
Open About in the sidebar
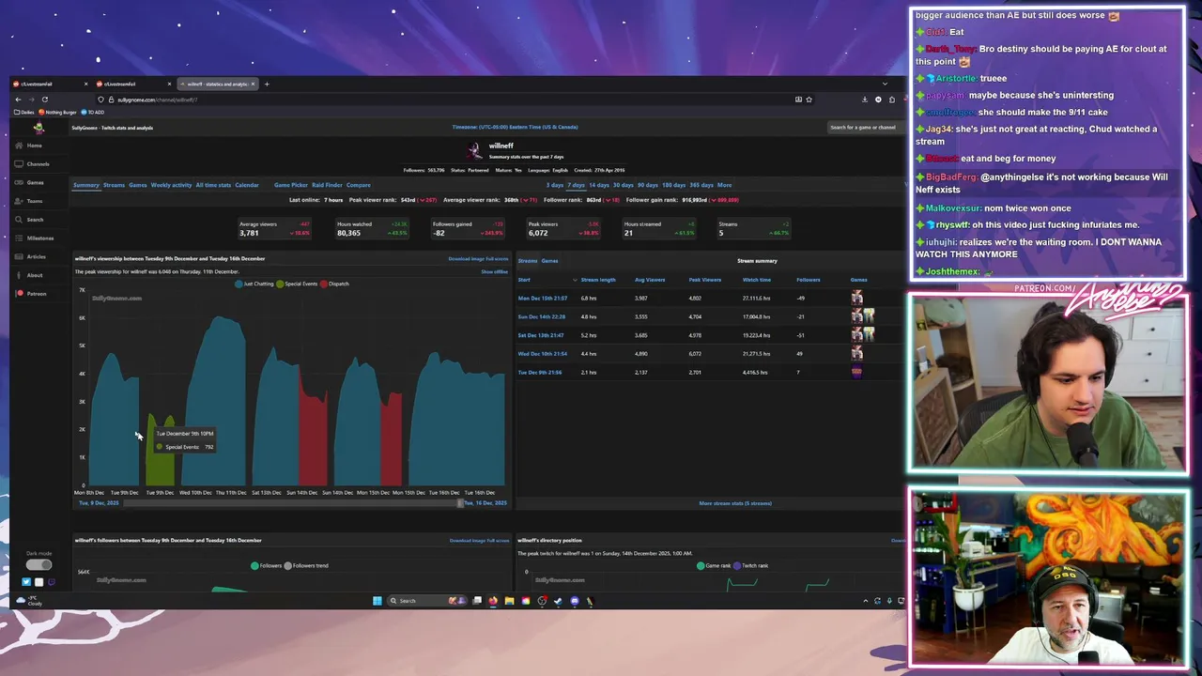pyautogui.click(x=28, y=275)
